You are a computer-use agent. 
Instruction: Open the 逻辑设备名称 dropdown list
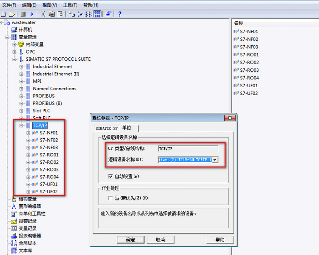(x=215, y=160)
